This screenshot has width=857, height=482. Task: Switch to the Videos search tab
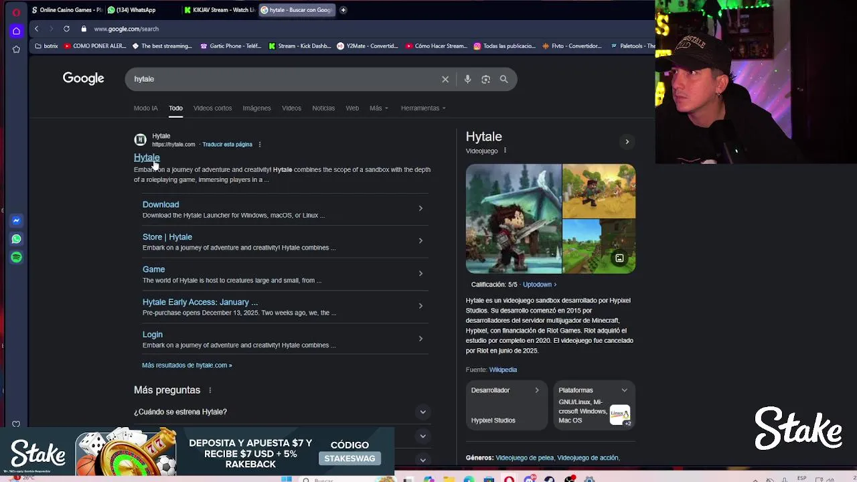click(291, 108)
